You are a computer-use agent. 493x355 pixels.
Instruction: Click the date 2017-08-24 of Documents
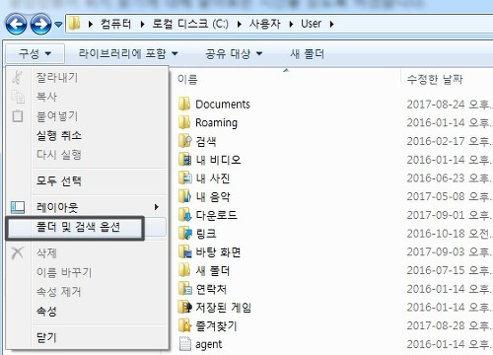(436, 105)
